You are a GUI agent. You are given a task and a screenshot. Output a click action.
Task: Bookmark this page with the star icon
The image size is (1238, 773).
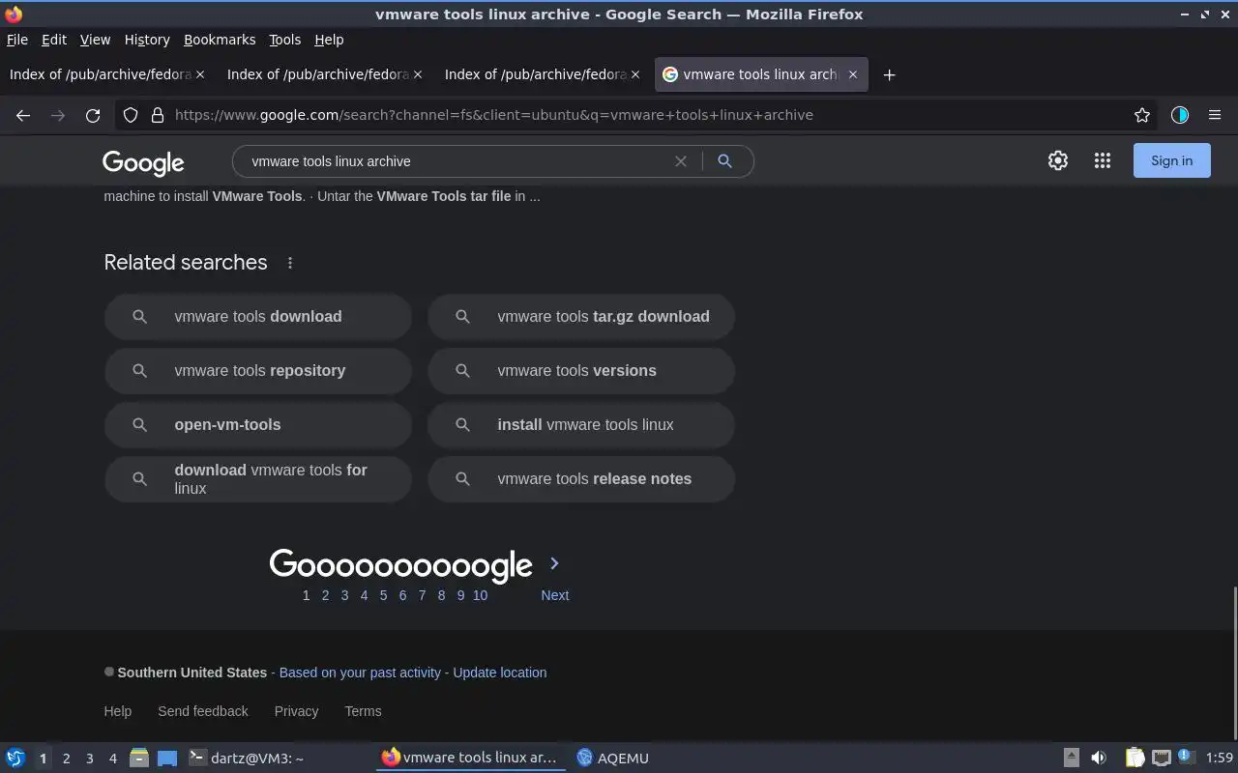(x=1142, y=115)
